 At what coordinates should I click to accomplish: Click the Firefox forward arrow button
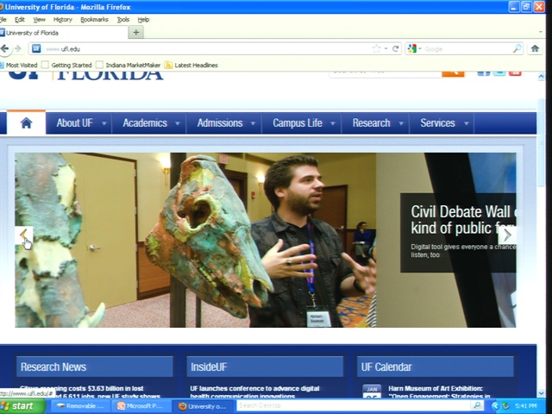click(17, 48)
